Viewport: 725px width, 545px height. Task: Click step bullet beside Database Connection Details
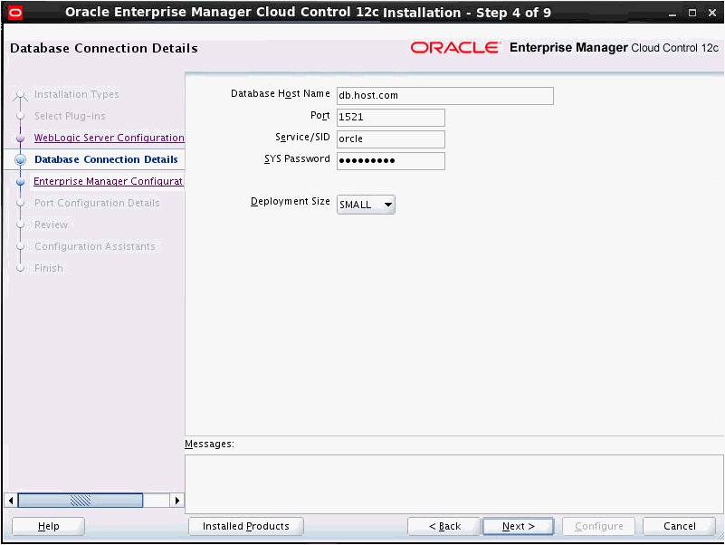click(20, 160)
